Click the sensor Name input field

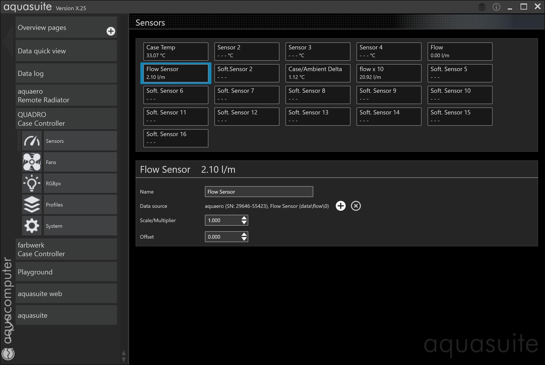pos(258,192)
